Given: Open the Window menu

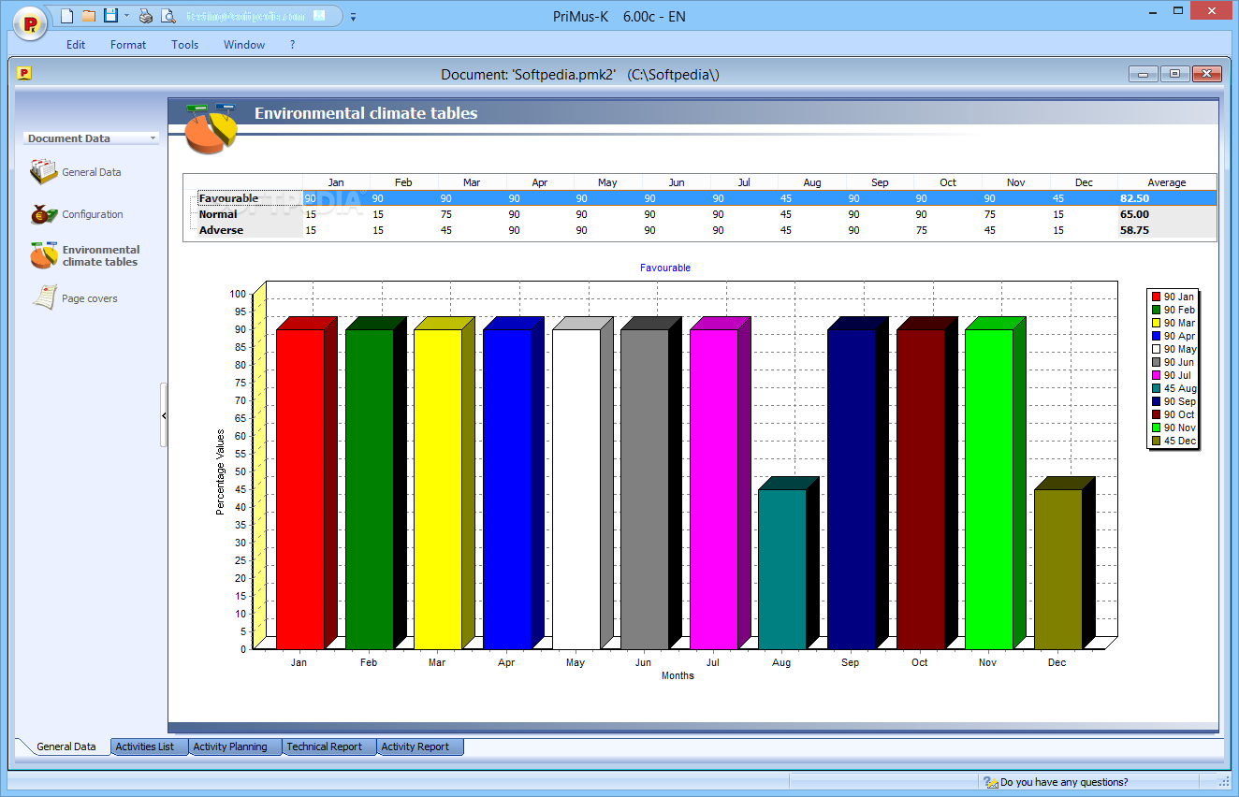Looking at the screenshot, I should coord(244,45).
